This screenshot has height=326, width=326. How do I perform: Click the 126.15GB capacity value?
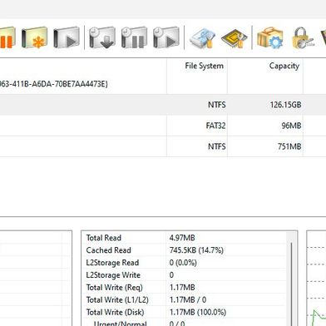(285, 105)
